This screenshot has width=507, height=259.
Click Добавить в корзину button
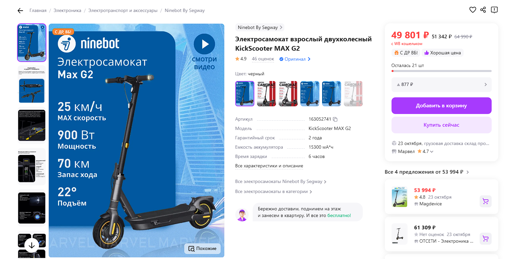coord(441,106)
